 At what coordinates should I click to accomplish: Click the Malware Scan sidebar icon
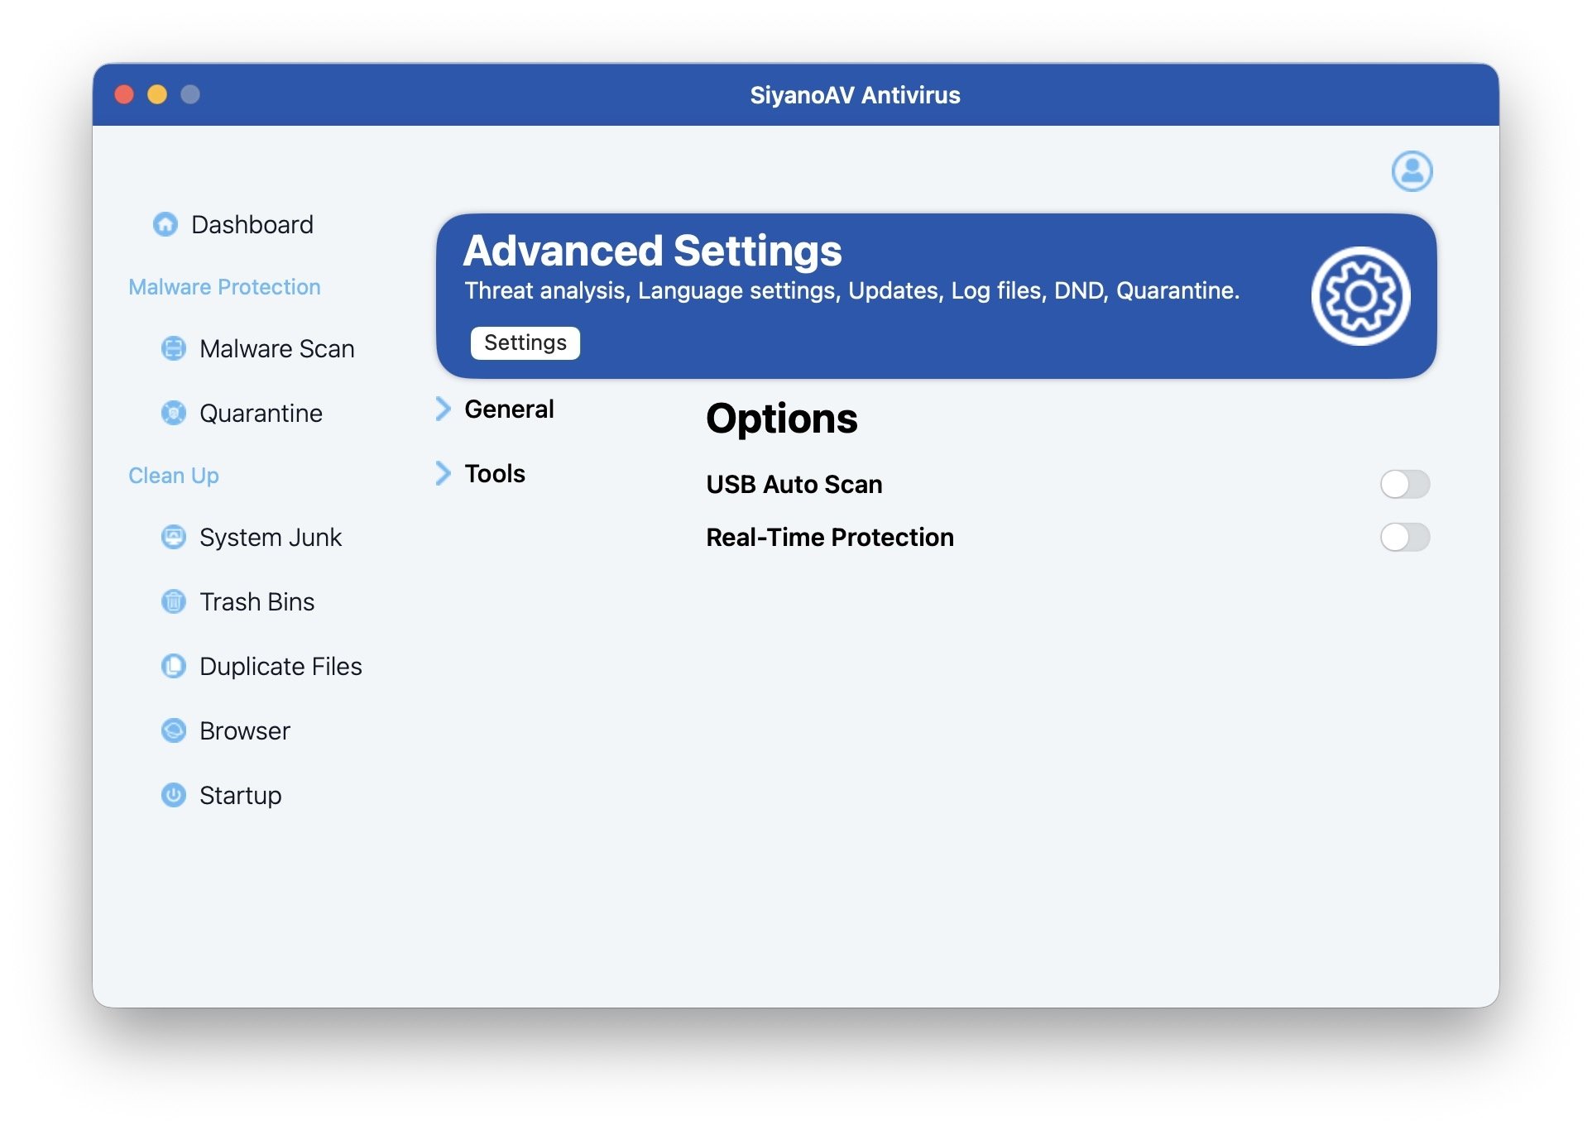[x=173, y=348]
